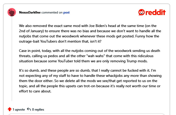Click the "1 upvote" count text

19,110
